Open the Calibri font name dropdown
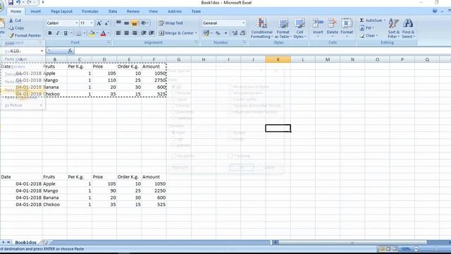Image resolution: width=451 pixels, height=254 pixels. [x=77, y=23]
